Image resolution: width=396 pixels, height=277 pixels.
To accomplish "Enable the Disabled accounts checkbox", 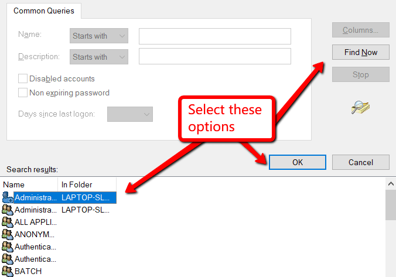I will pos(23,78).
